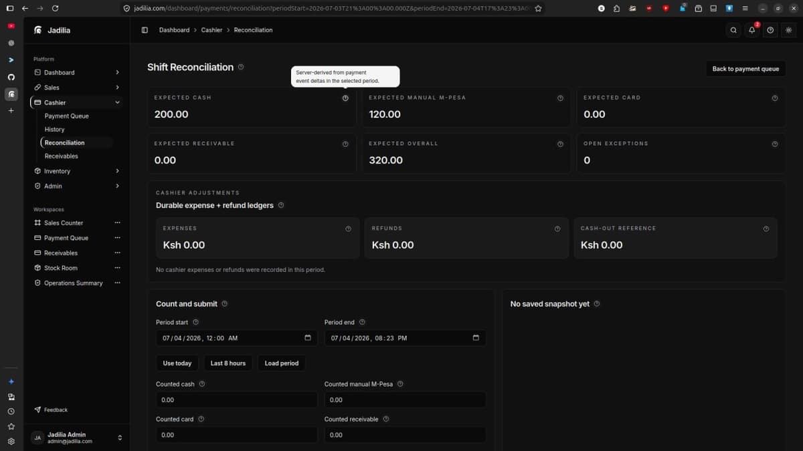Click info icon beside Counted card label

[201, 419]
